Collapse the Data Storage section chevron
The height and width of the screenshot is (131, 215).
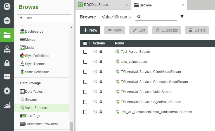(x=17, y=83)
